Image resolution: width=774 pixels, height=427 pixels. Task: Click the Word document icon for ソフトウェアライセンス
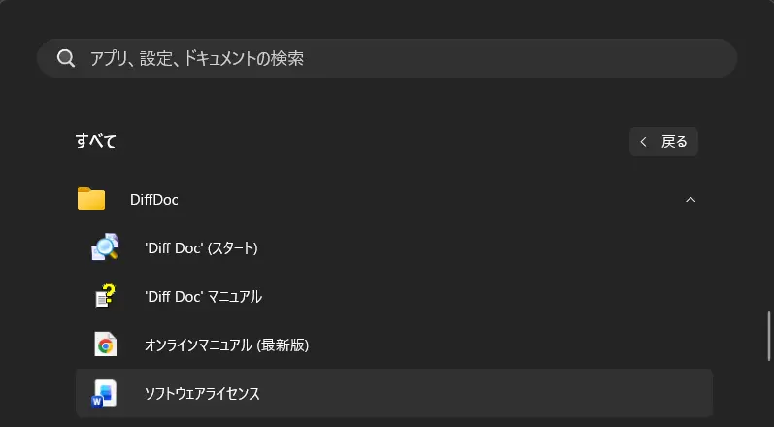tap(104, 393)
